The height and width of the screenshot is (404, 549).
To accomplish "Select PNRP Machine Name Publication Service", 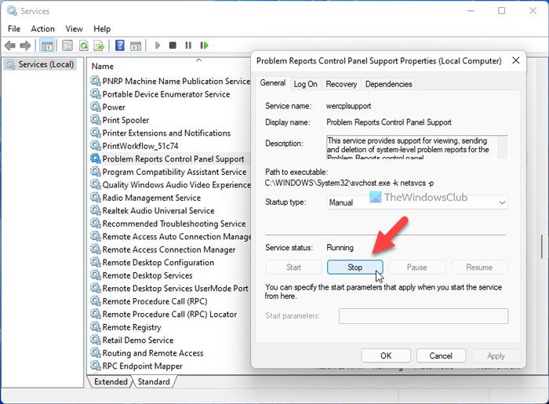I will (x=170, y=82).
